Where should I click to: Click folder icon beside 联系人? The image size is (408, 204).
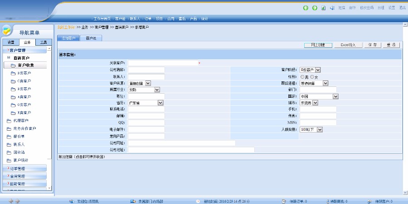pyautogui.click(x=9, y=145)
